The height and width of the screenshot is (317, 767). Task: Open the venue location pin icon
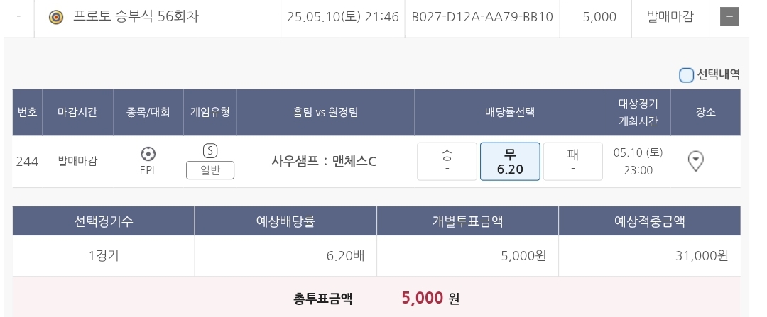696,162
